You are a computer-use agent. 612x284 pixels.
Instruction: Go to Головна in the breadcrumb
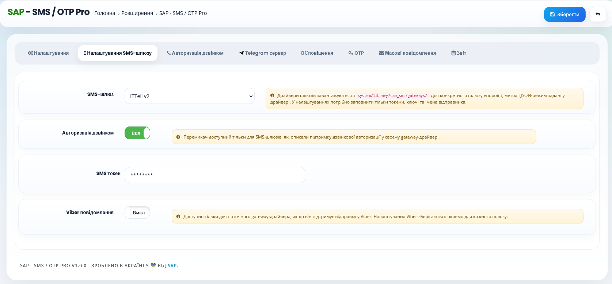click(x=105, y=13)
